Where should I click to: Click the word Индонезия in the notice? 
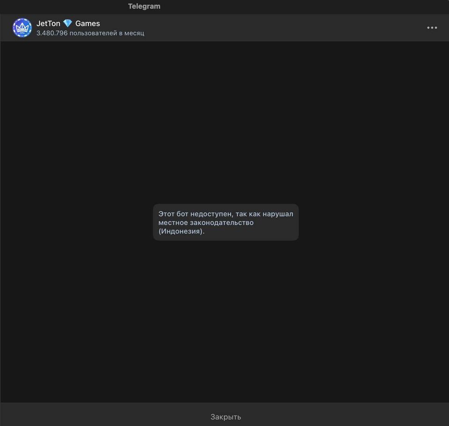tap(181, 231)
